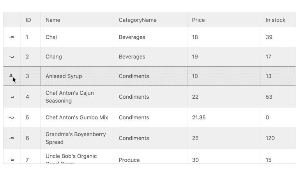Pin Chef Anton's Gumbo Mix row
300x188 pixels.
point(11,117)
